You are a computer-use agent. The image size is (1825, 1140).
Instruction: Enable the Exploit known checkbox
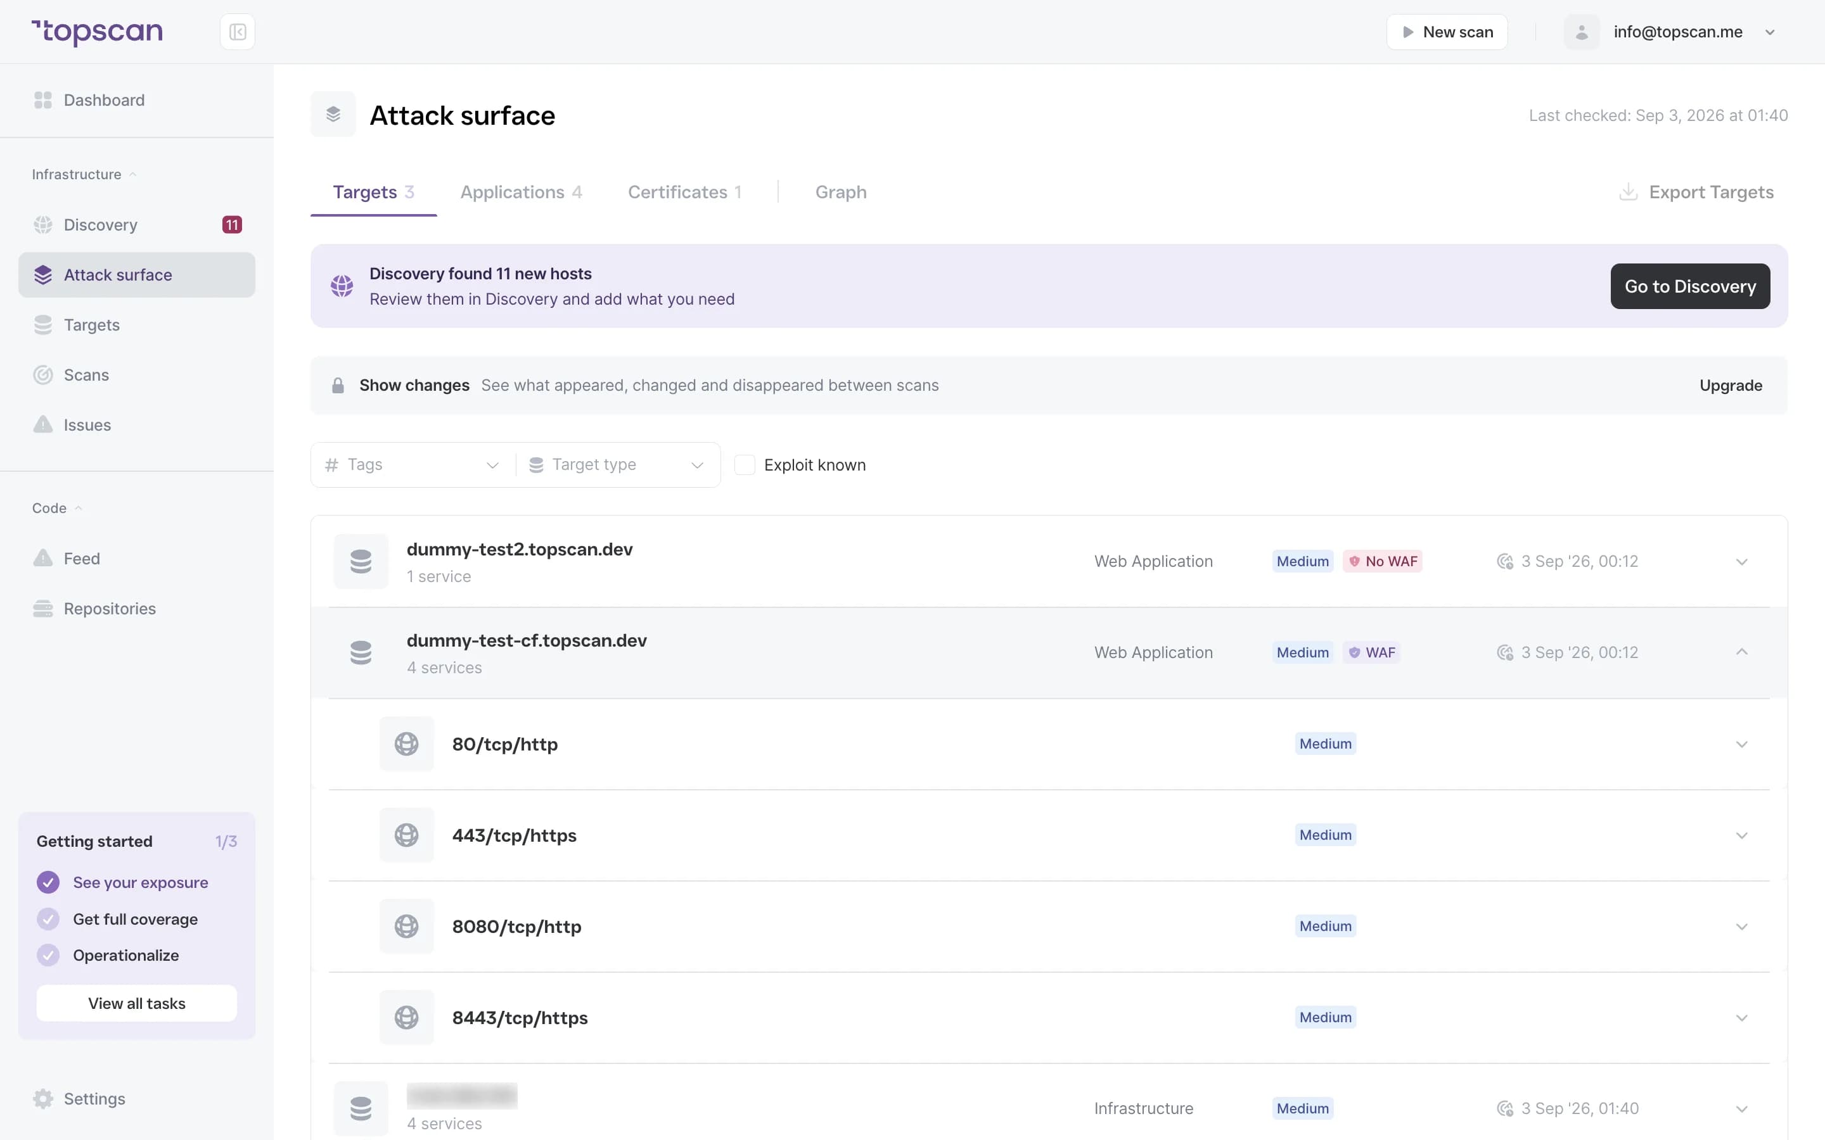point(745,464)
